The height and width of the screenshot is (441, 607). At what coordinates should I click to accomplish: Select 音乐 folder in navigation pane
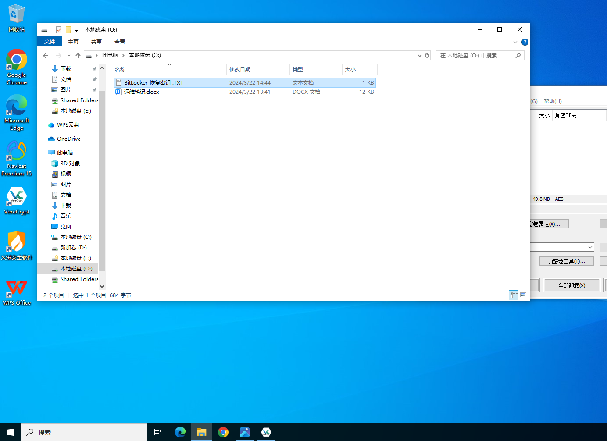point(66,216)
